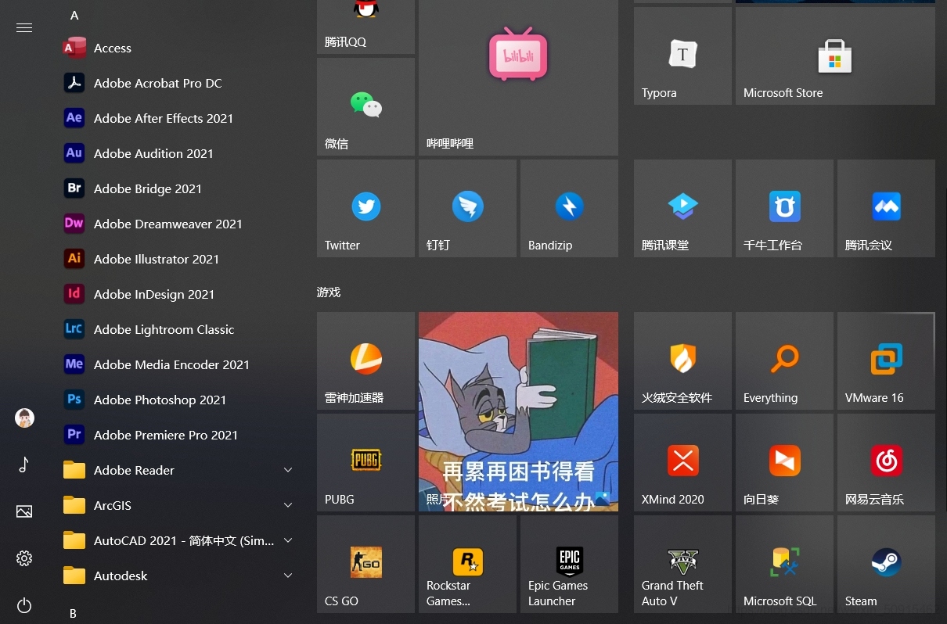Viewport: 947px width, 624px height.
Task: Open the Steam tile
Action: (886, 564)
